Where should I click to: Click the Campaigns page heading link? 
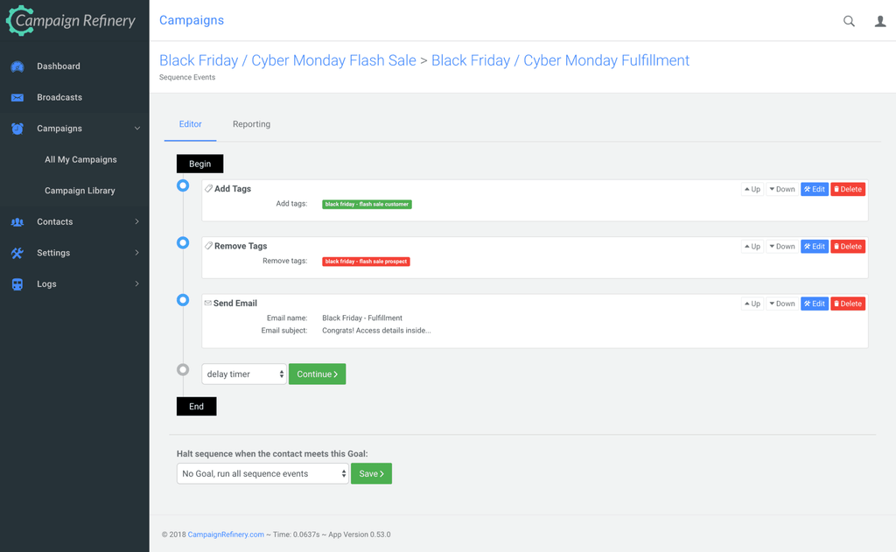click(192, 21)
